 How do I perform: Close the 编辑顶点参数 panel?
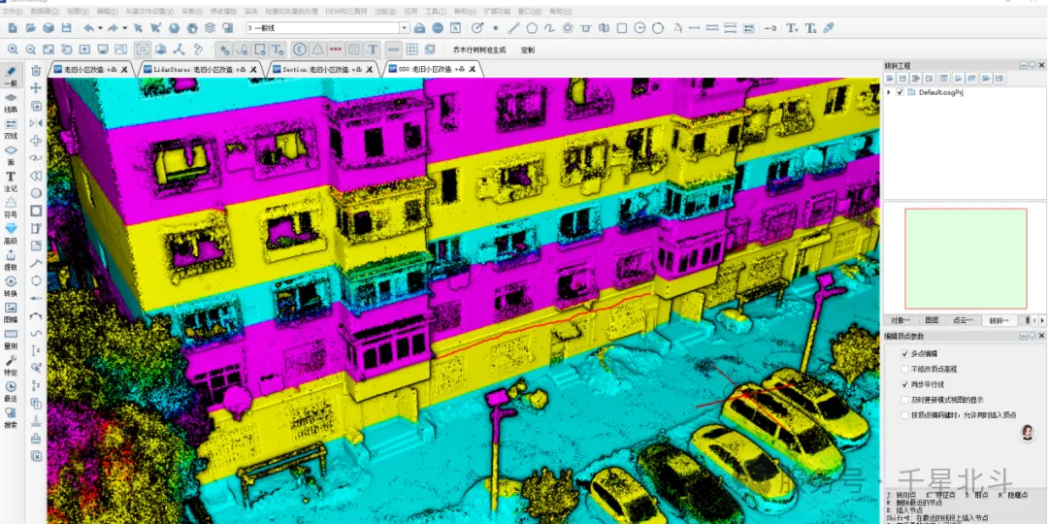1040,336
